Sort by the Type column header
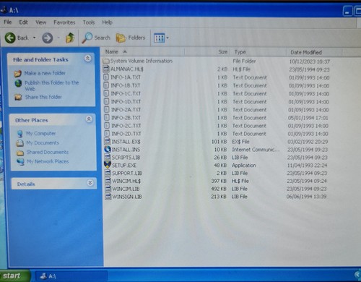Viewport: 361px width, 282px height. (x=258, y=52)
